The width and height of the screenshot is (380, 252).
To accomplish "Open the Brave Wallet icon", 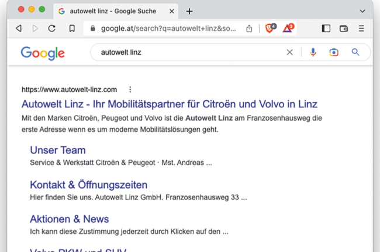I will coord(344,29).
